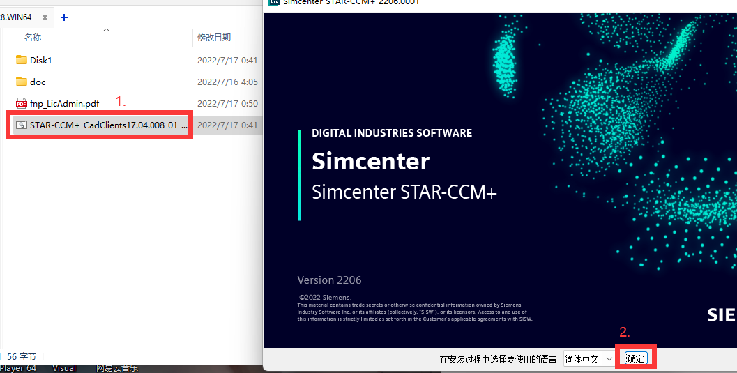Click the Disk1 folder name

[41, 60]
